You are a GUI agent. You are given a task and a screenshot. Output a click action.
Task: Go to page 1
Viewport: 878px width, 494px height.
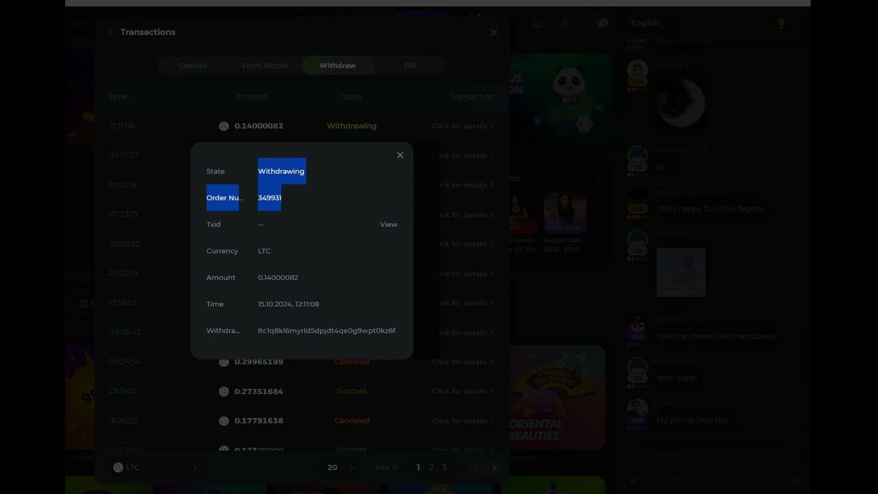[418, 467]
